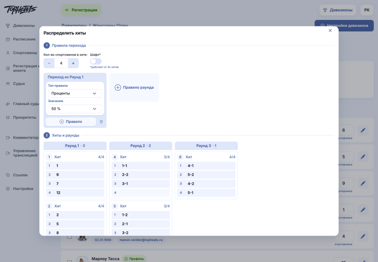Increase athletes per heat with the plus button
The height and width of the screenshot is (262, 378).
pos(73,63)
